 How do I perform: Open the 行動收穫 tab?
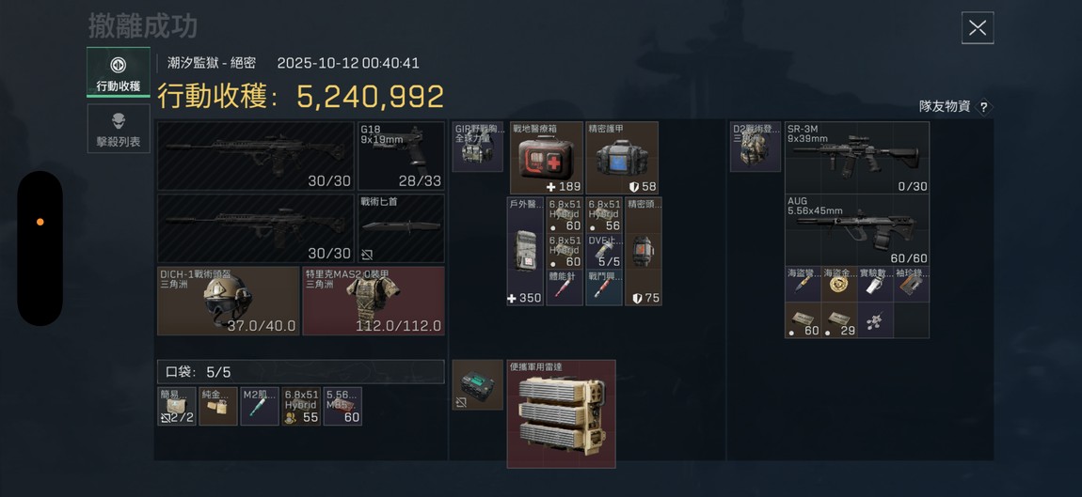click(118, 72)
